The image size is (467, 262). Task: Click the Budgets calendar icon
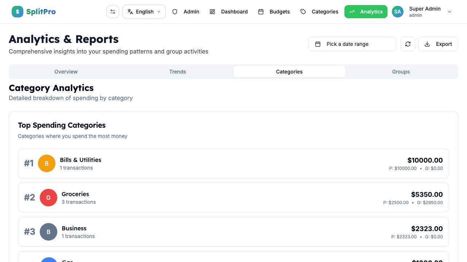261,12
